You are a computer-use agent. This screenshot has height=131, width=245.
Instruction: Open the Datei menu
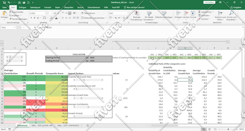[x=5, y=7]
